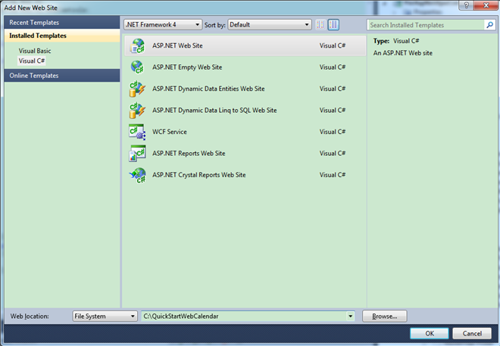
Task: Select ASP.NET Dynamic Data Entities Web Site
Action: 208,89
